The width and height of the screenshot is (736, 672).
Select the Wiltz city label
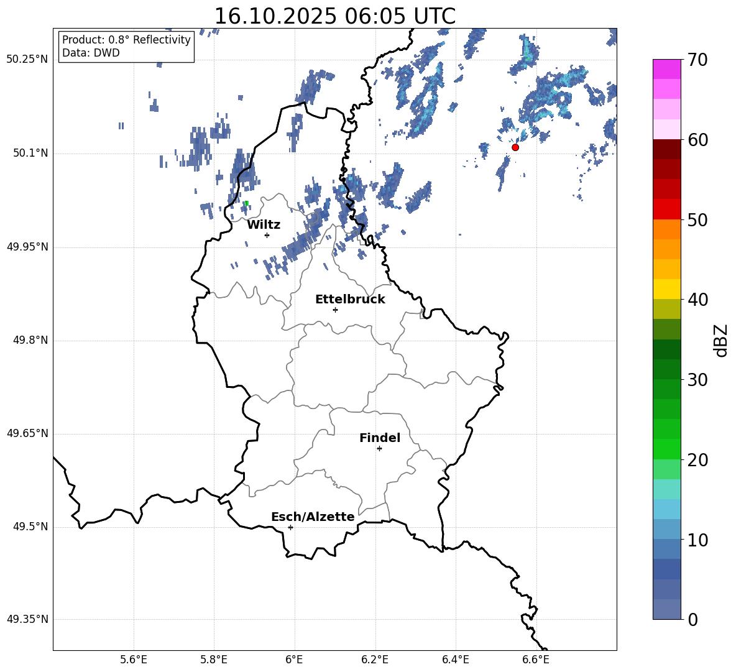click(264, 225)
